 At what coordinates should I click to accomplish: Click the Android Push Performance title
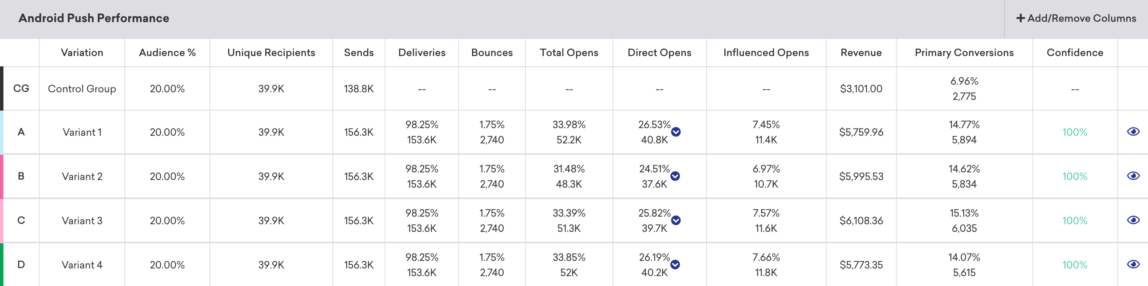click(x=94, y=18)
